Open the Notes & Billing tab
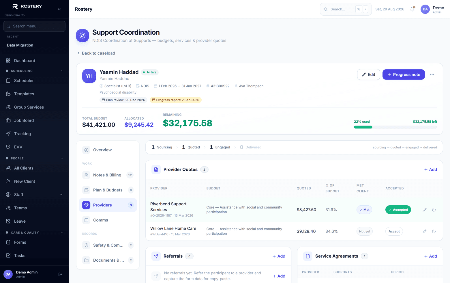Image resolution: width=450 pixels, height=283 pixels. tap(108, 175)
